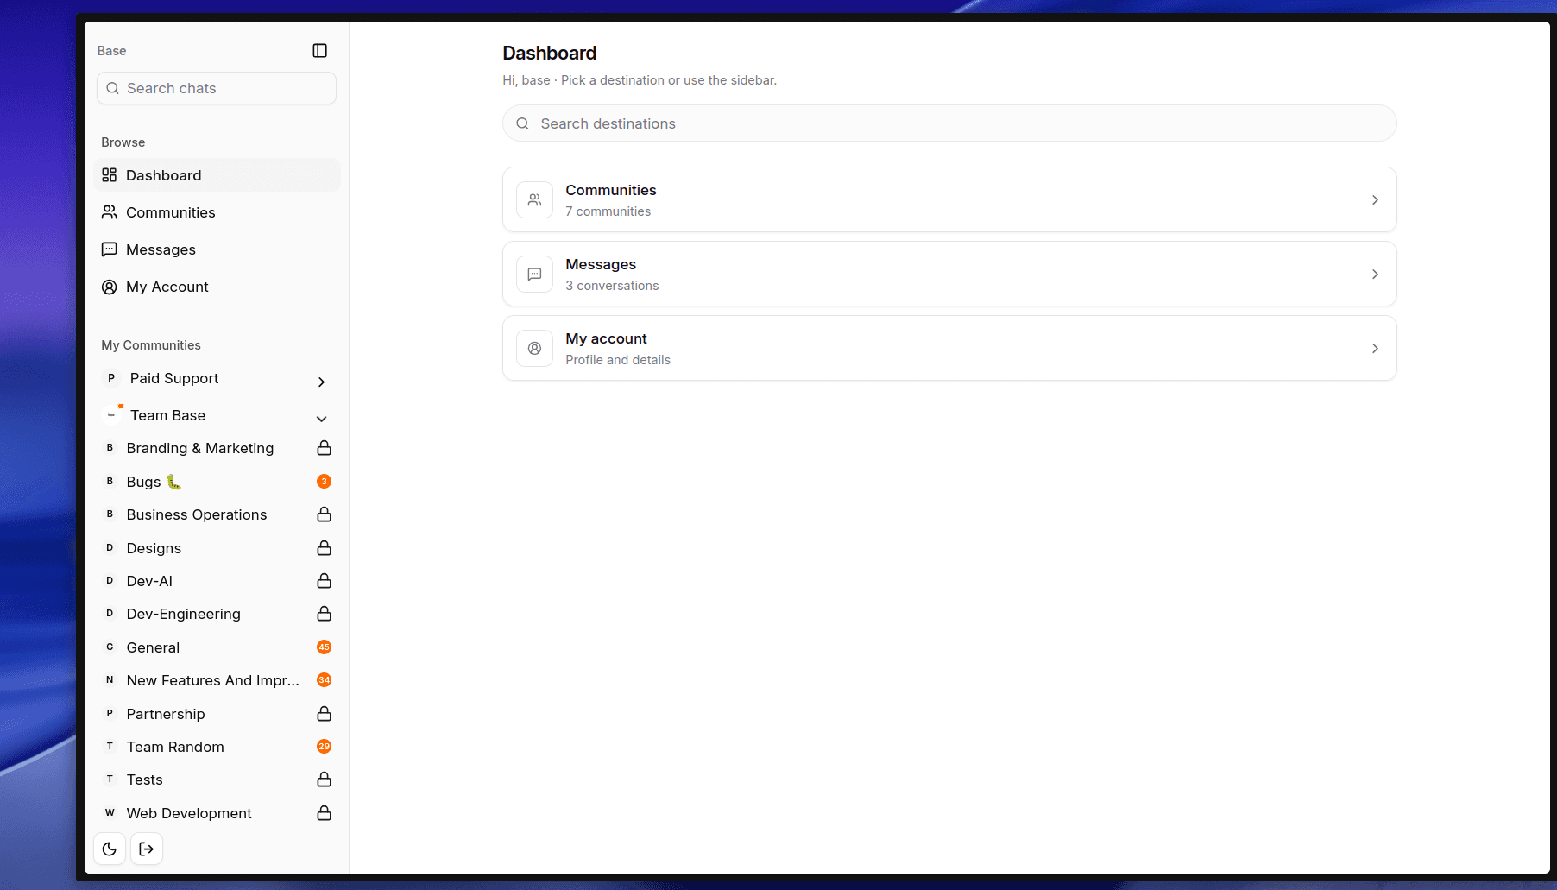
Task: Click the My account card profile icon
Action: click(x=535, y=349)
